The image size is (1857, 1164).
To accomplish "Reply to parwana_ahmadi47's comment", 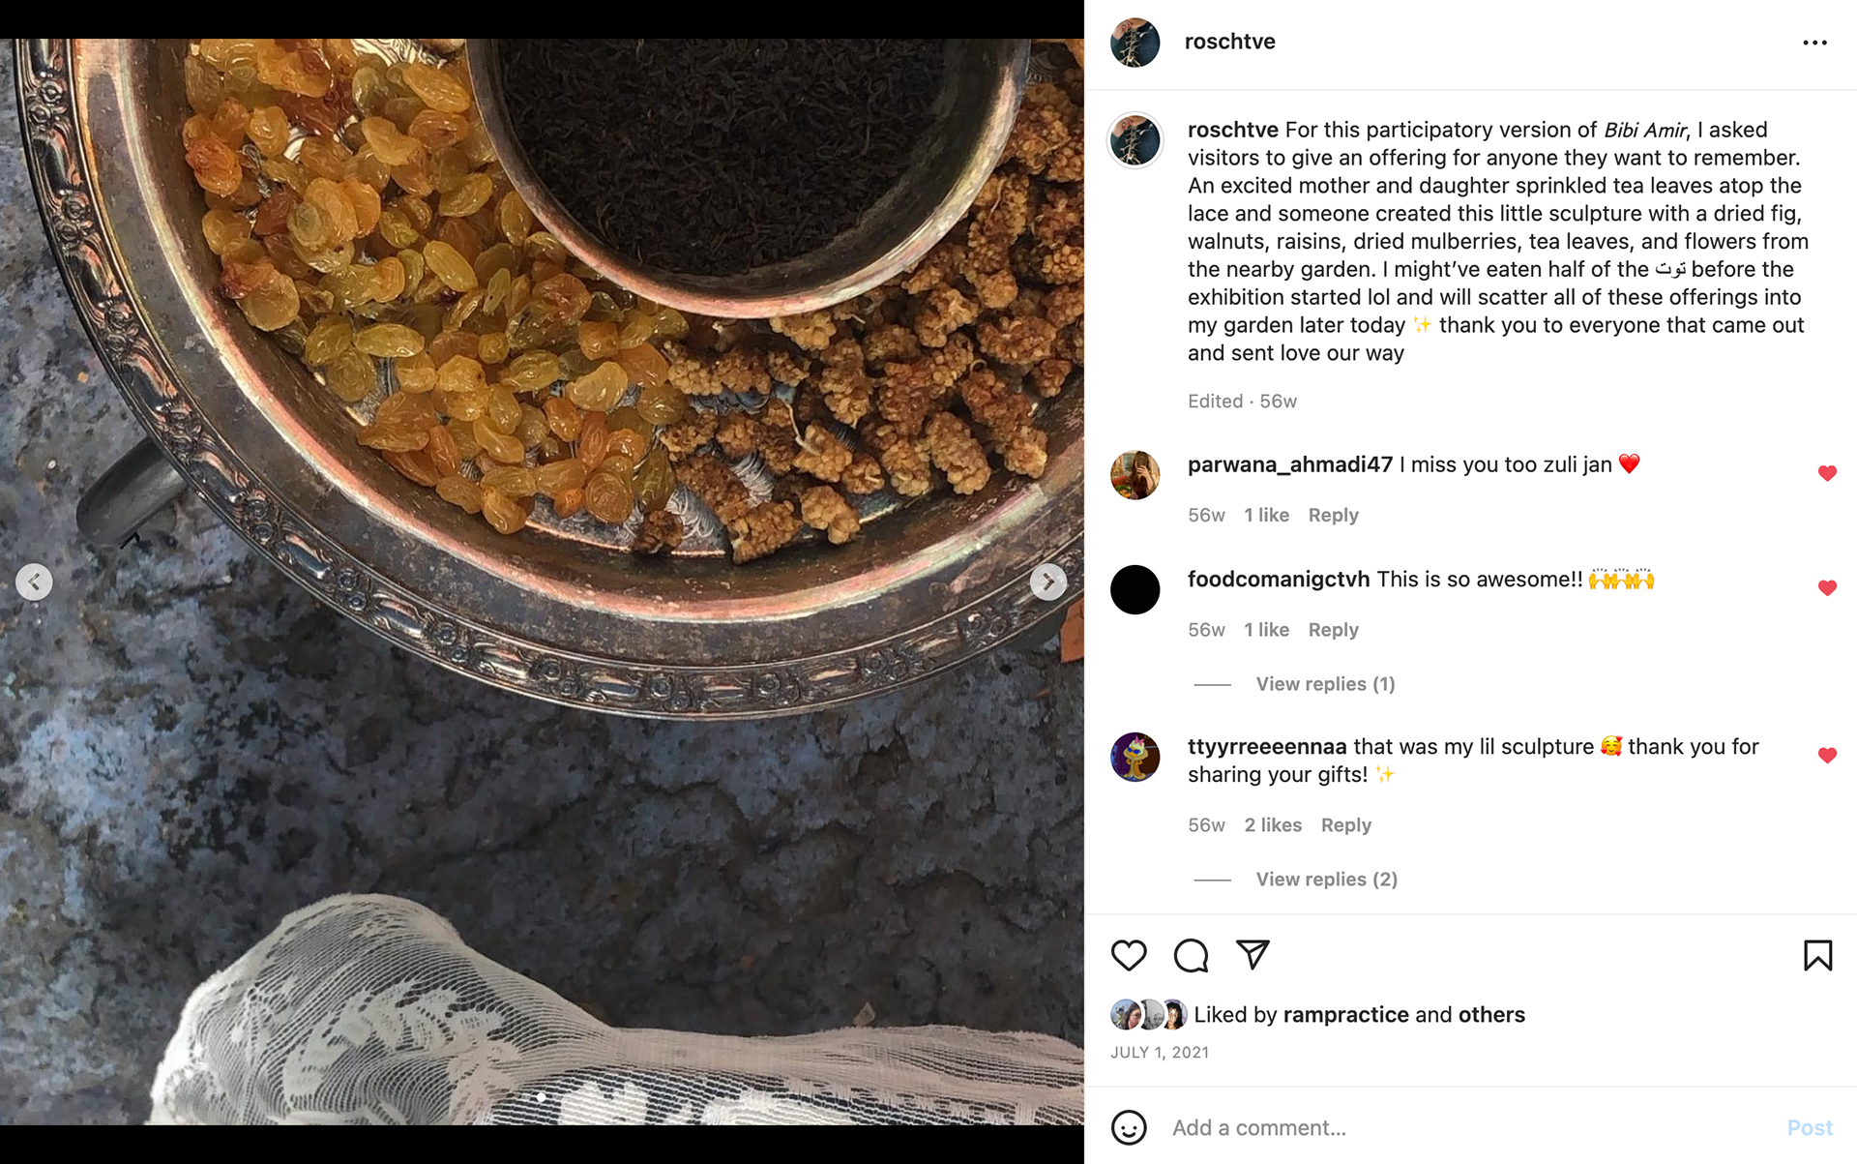I will pyautogui.click(x=1333, y=516).
